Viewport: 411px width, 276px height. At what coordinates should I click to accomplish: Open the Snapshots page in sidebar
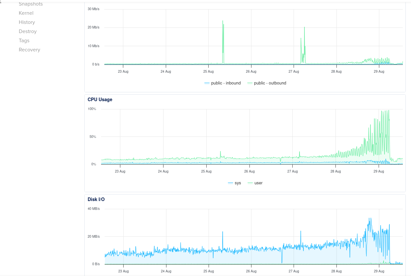pyautogui.click(x=31, y=4)
